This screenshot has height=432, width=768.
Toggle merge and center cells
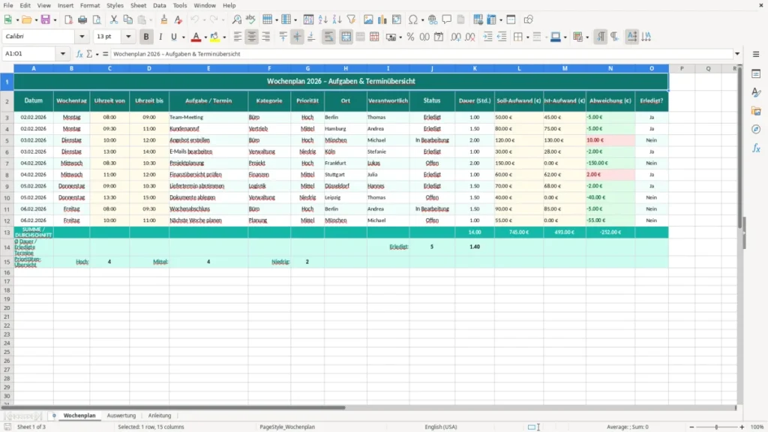click(x=346, y=37)
